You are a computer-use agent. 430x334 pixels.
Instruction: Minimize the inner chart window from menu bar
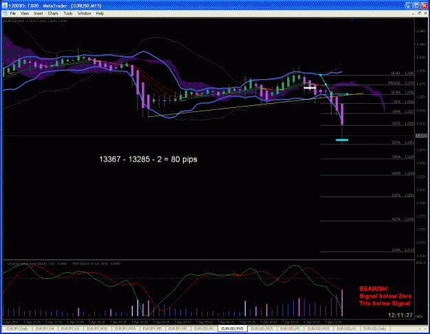pyautogui.click(x=413, y=13)
